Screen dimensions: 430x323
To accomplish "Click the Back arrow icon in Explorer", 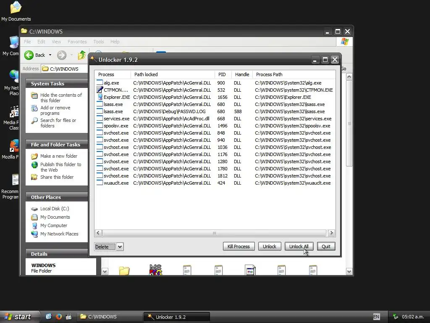I will pos(29,55).
